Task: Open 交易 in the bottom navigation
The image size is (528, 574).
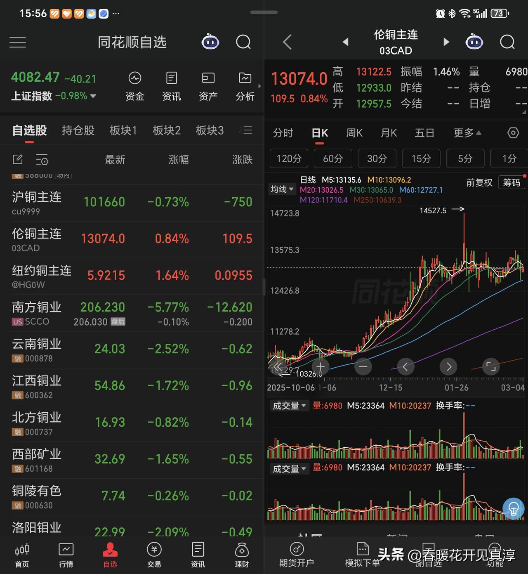Action: [x=154, y=555]
